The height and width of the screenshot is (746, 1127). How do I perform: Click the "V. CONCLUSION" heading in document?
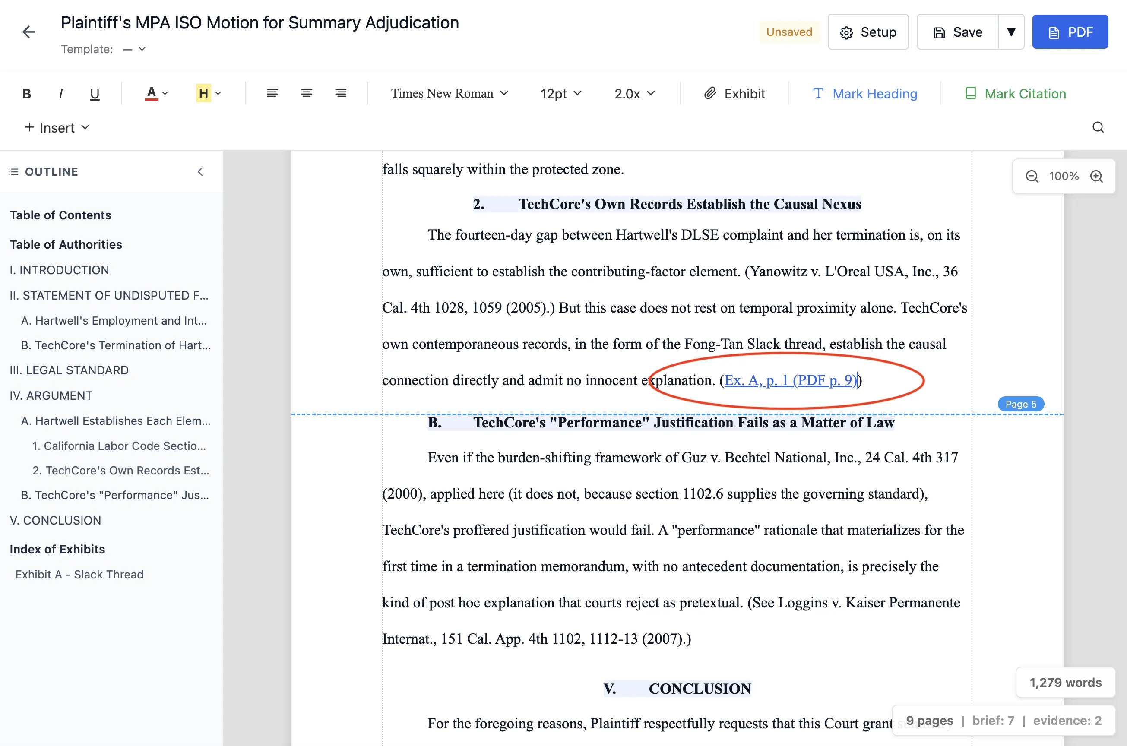[x=677, y=689]
